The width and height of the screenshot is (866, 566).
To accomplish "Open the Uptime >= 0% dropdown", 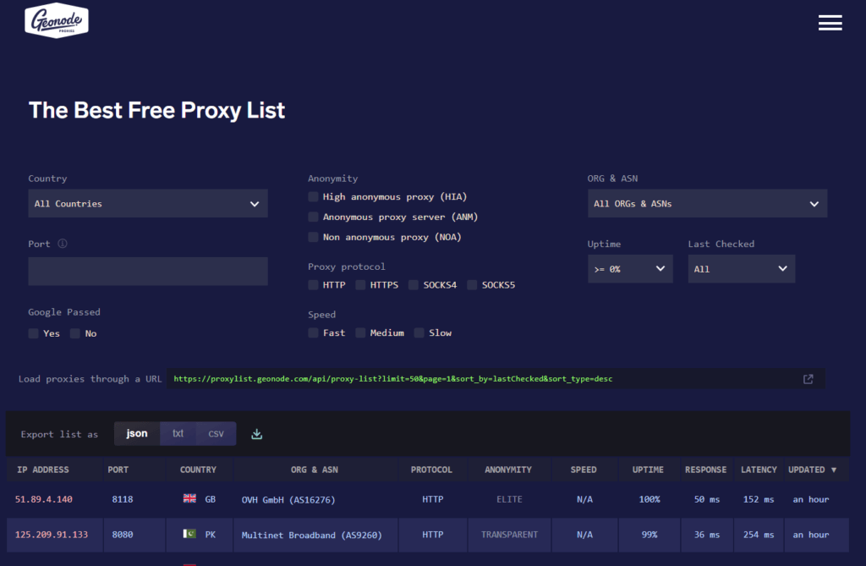I will click(x=630, y=269).
